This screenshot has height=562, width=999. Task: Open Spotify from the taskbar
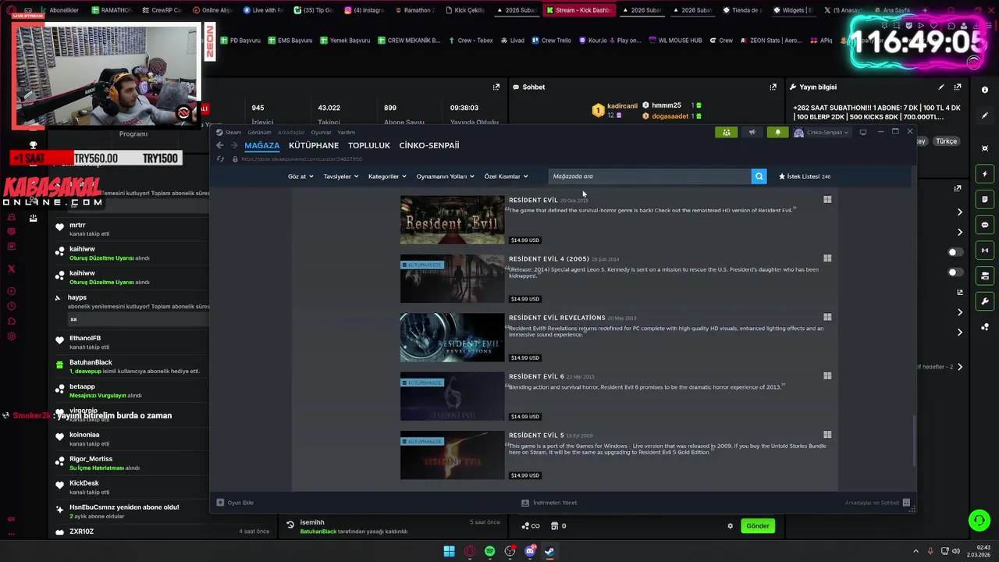489,551
